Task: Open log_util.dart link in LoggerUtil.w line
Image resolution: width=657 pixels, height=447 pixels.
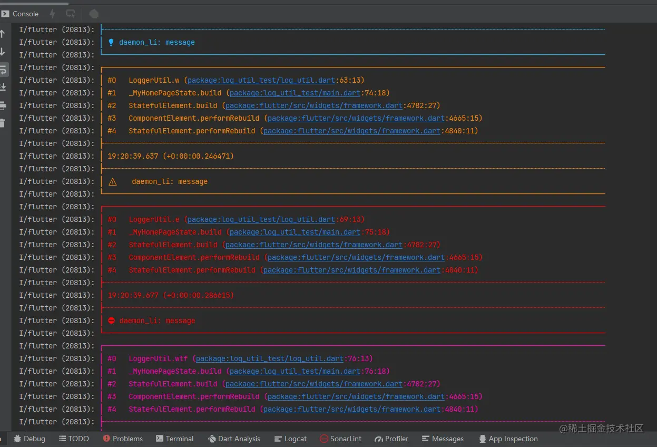Action: coord(261,80)
